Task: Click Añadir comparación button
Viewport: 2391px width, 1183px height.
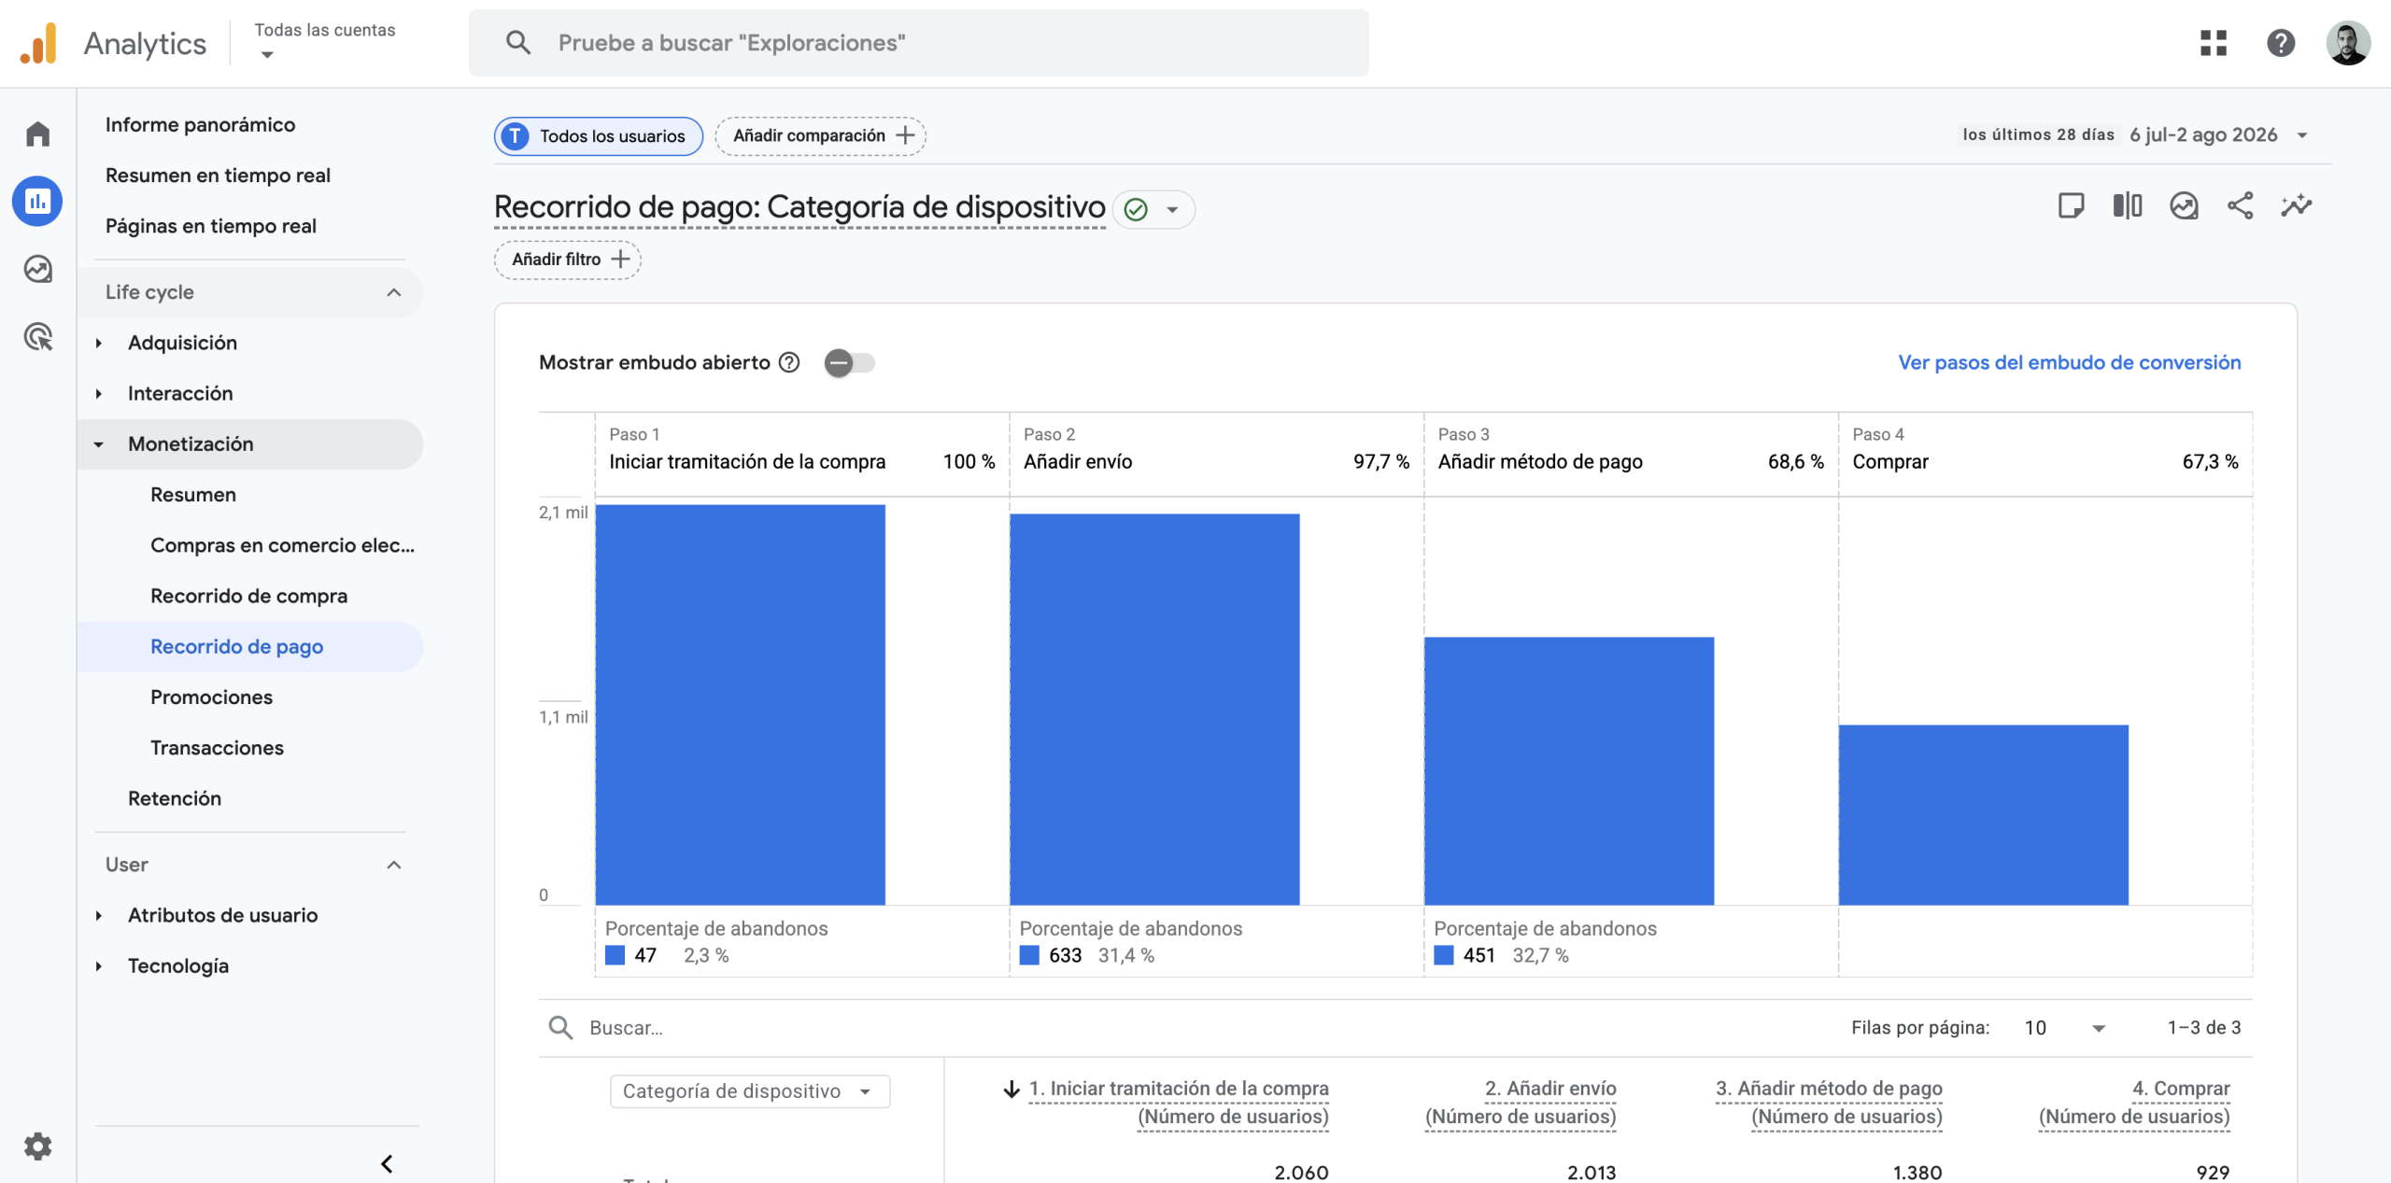Action: (x=820, y=135)
